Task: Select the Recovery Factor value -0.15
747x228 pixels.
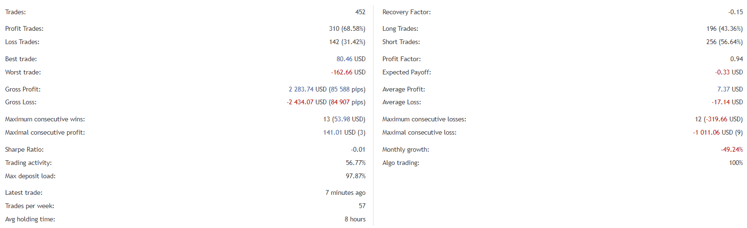Action: (x=735, y=12)
